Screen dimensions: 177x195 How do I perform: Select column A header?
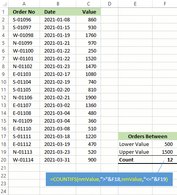pyautogui.click(x=24, y=4)
